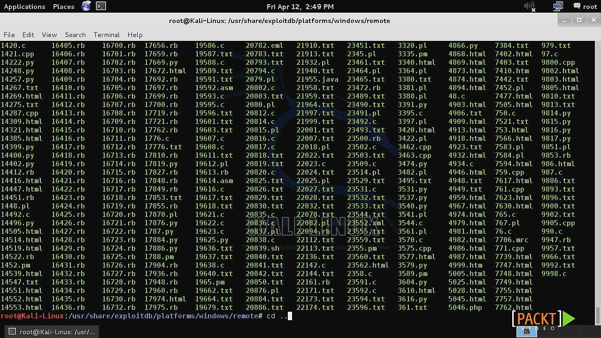The width and height of the screenshot is (601, 338).
Task: Click the file name 22161.rb
Action: (313, 282)
